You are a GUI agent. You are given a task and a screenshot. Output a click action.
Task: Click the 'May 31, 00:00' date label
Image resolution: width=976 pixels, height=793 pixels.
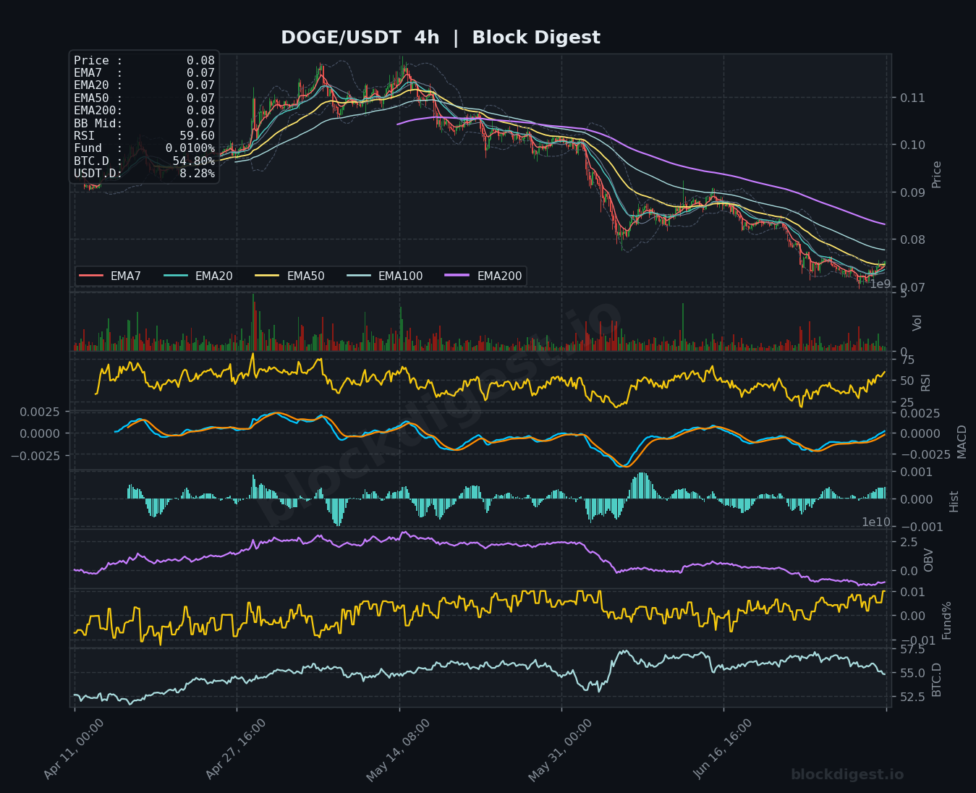559,750
